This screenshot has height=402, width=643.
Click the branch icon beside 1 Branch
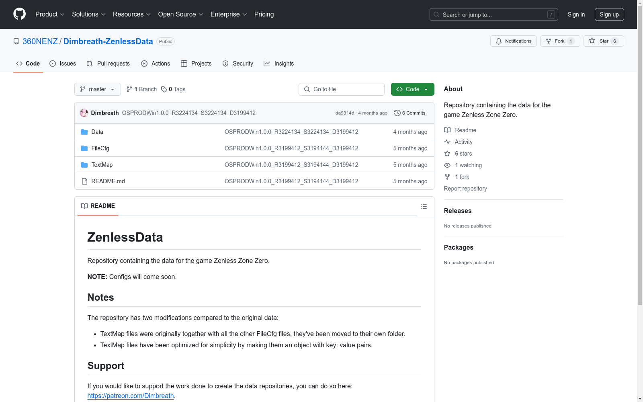point(129,89)
